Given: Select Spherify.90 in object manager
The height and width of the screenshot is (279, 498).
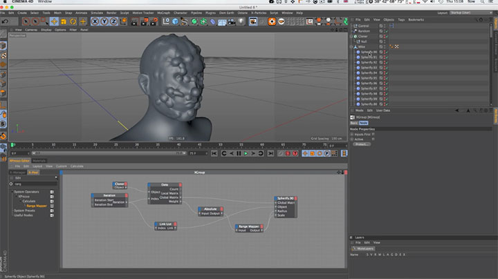Looking at the screenshot, I should tap(369, 52).
